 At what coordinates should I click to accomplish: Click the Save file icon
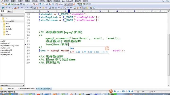[x=9, y=4]
